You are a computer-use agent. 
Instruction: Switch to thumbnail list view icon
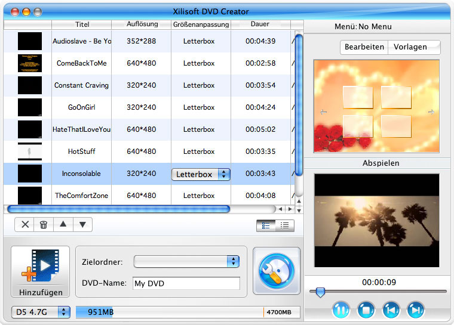pos(266,225)
